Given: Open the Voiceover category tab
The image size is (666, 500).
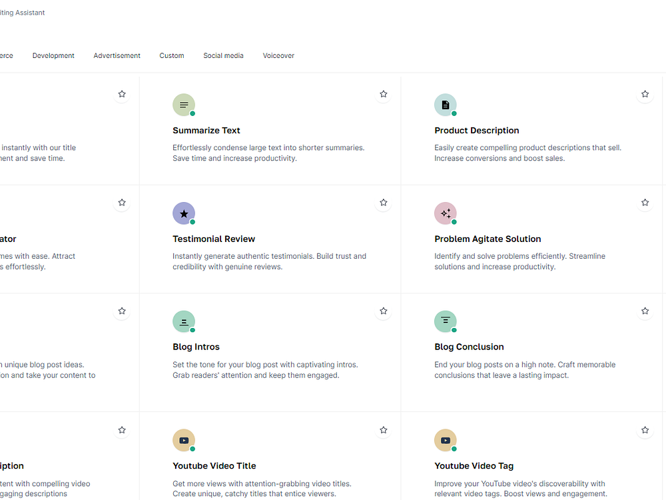Looking at the screenshot, I should pos(278,56).
